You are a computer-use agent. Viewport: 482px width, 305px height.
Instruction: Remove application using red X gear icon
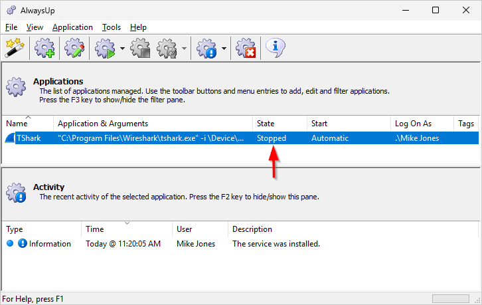coord(246,48)
